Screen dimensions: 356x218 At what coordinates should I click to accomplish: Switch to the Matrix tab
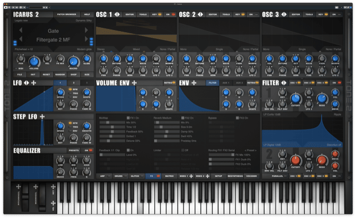[169, 176]
